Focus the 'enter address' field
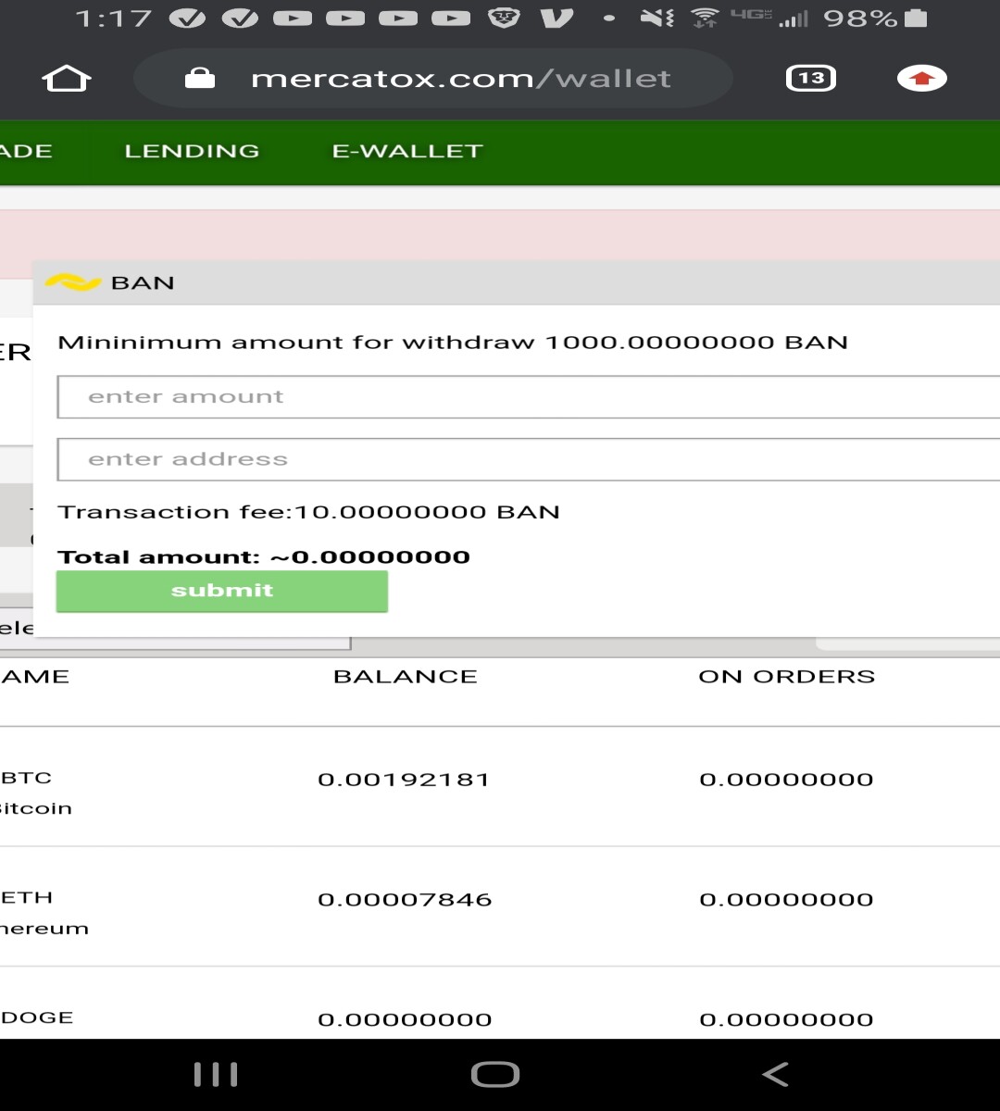The image size is (1000, 1111). pos(529,459)
